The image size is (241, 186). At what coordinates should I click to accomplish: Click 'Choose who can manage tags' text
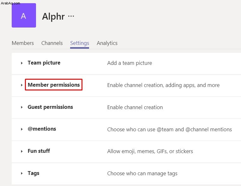point(142,174)
